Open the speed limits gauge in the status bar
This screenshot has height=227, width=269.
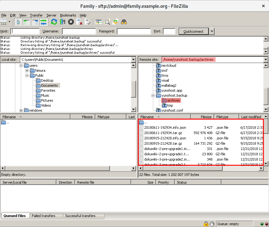(x=212, y=224)
